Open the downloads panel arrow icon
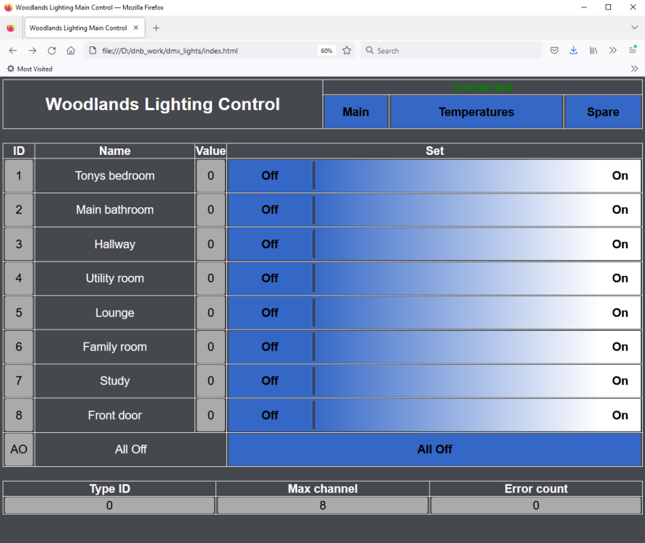The height and width of the screenshot is (543, 645). [x=573, y=51]
